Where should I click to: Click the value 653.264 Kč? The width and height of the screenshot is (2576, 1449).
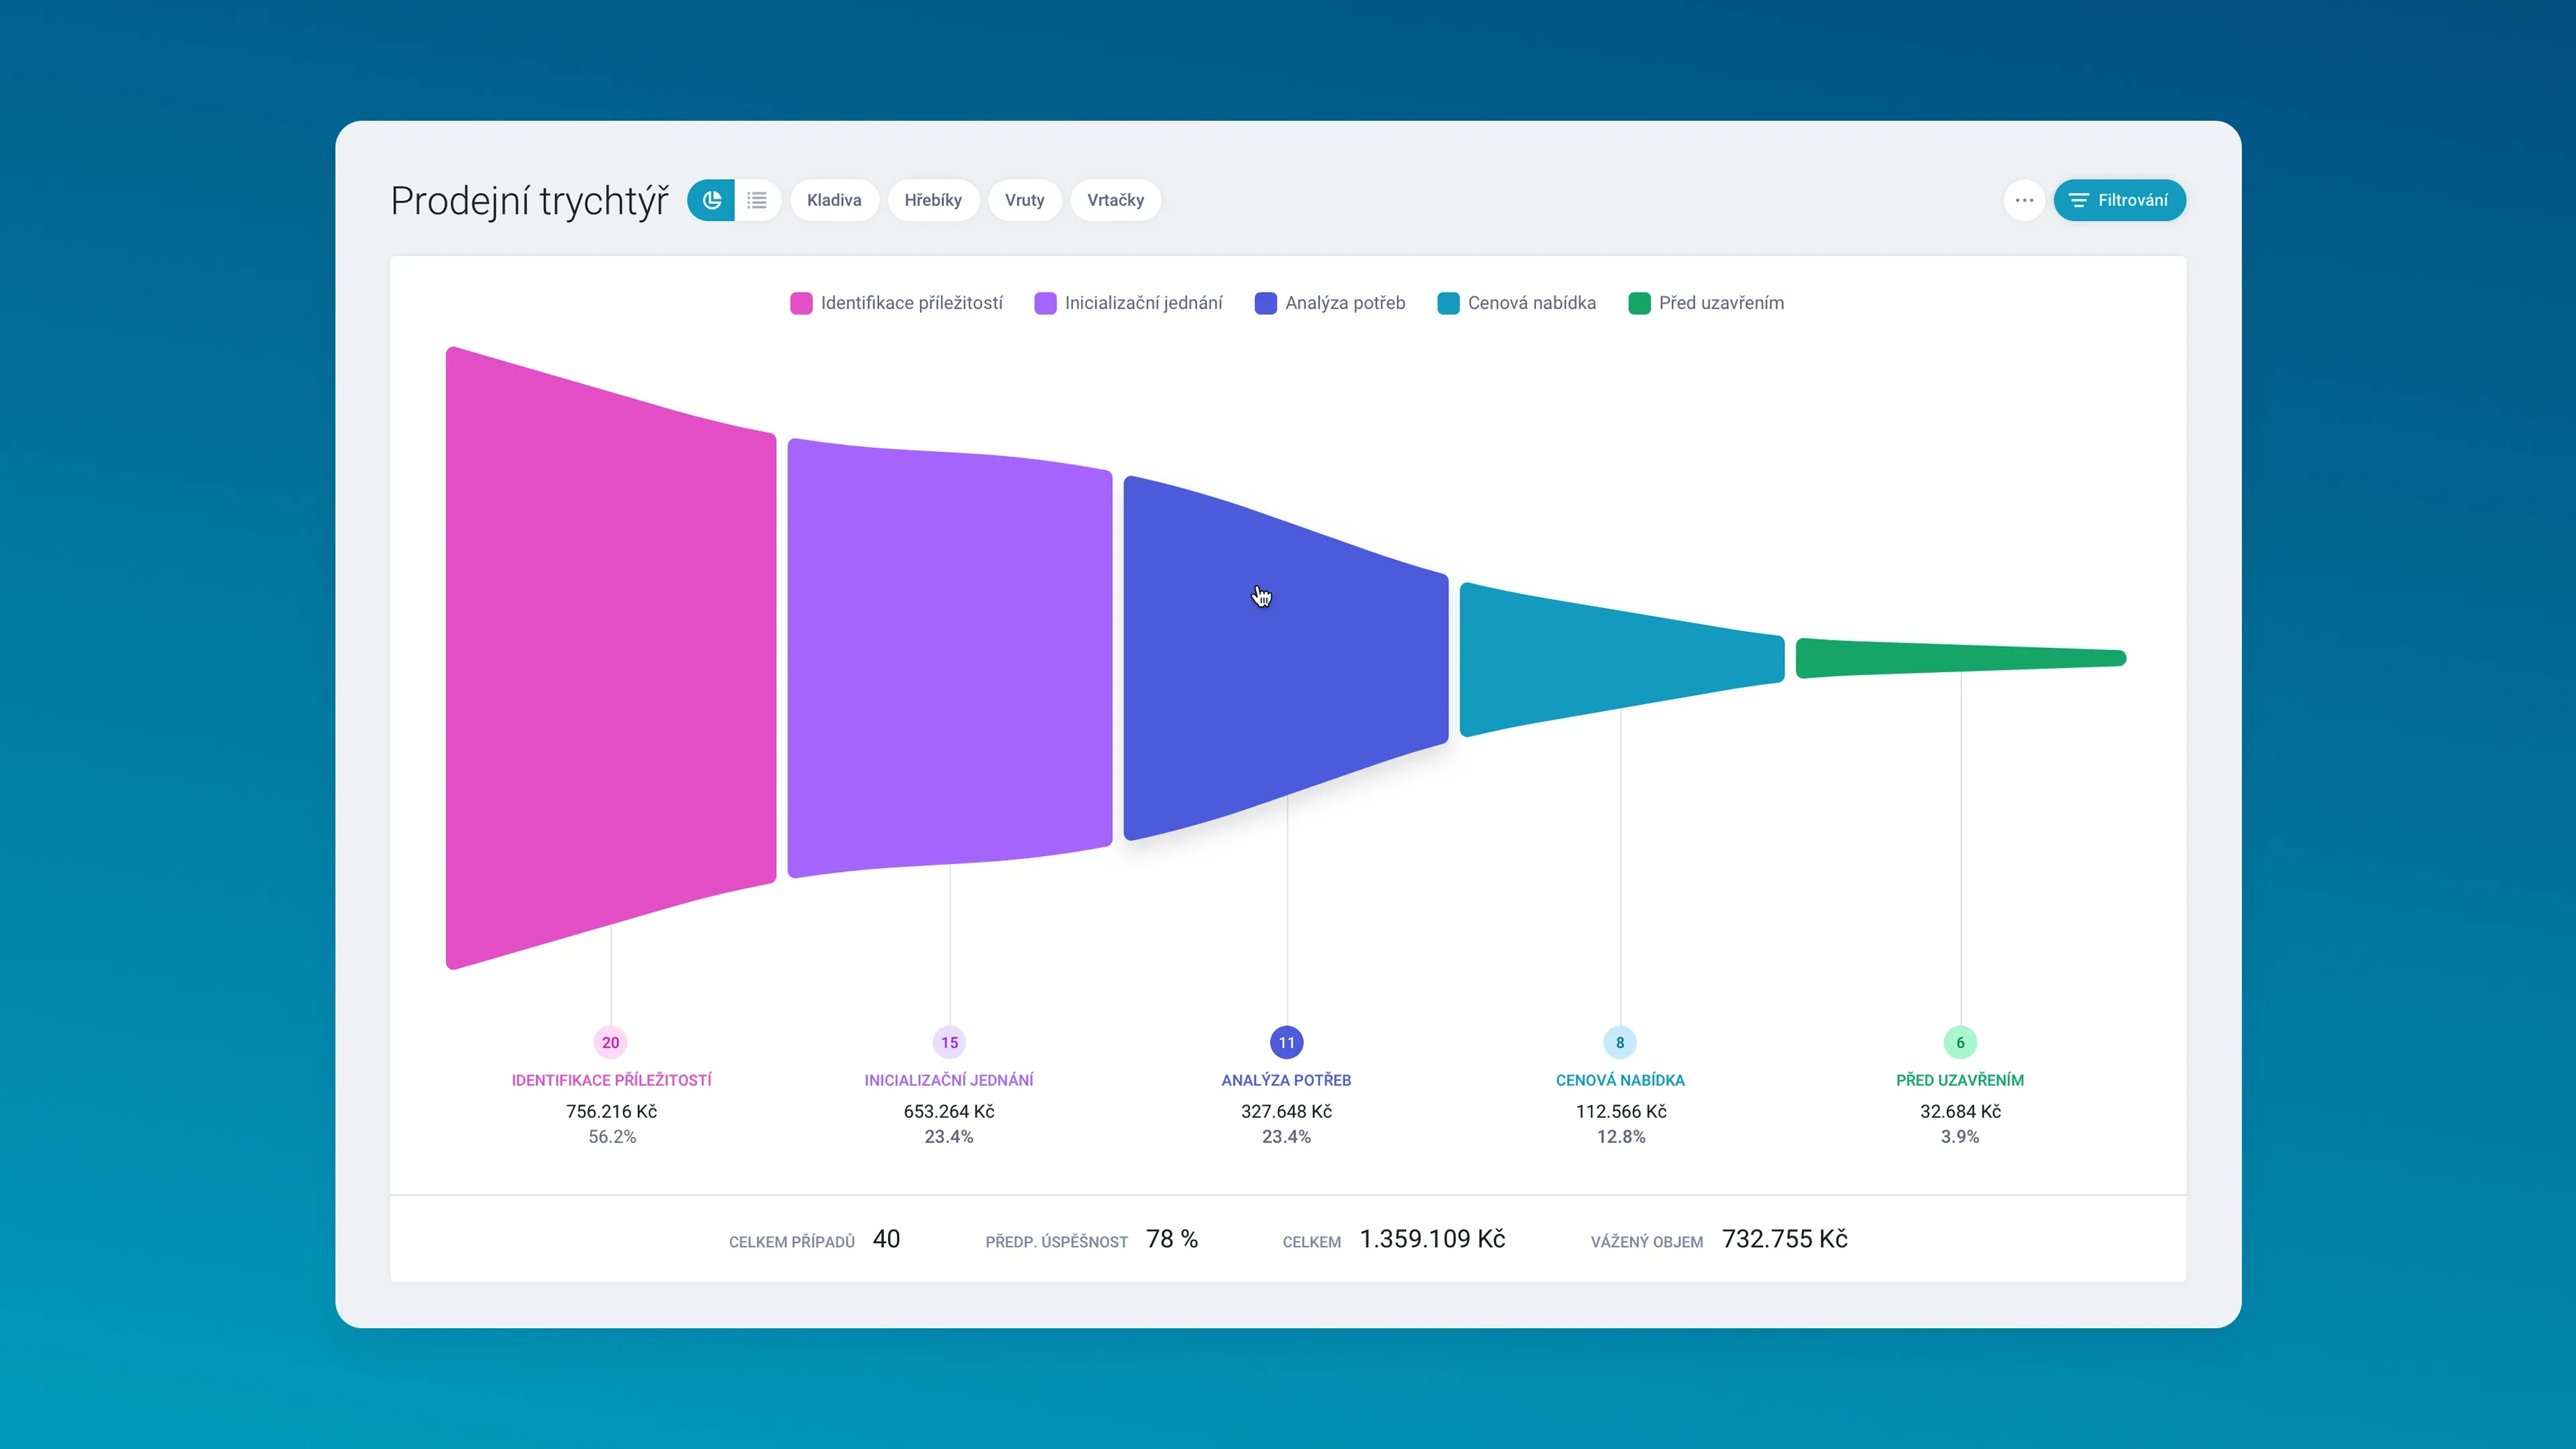949,1111
